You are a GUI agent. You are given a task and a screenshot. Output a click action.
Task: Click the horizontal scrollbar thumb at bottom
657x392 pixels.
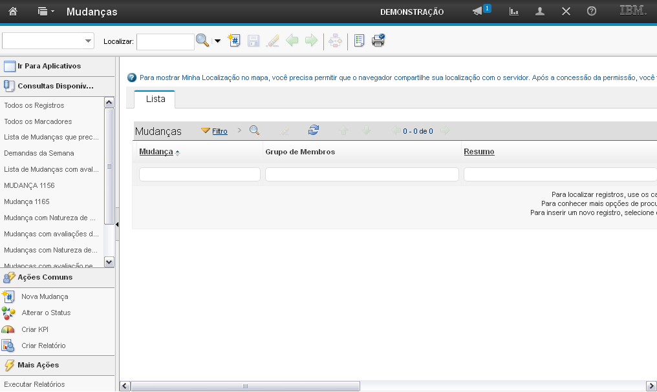[246, 386]
